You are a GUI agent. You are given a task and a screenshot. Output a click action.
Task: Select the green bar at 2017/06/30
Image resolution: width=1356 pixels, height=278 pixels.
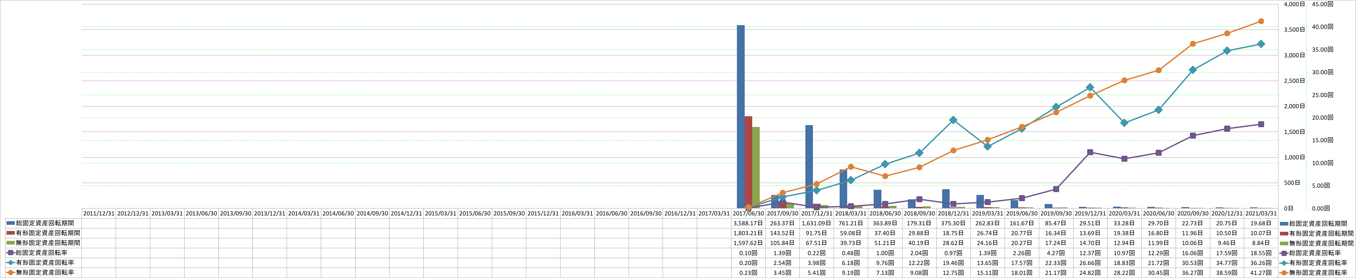click(756, 167)
